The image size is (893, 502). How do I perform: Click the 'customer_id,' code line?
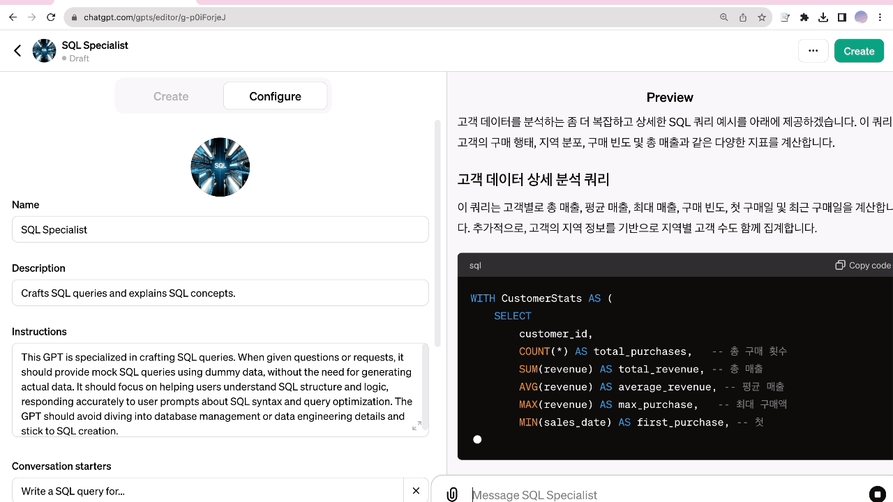pos(556,334)
